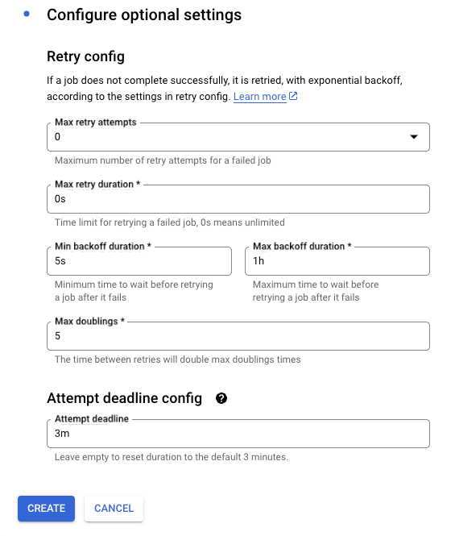Click the CREATE button
Screen dimensions: 455x536
(x=46, y=509)
